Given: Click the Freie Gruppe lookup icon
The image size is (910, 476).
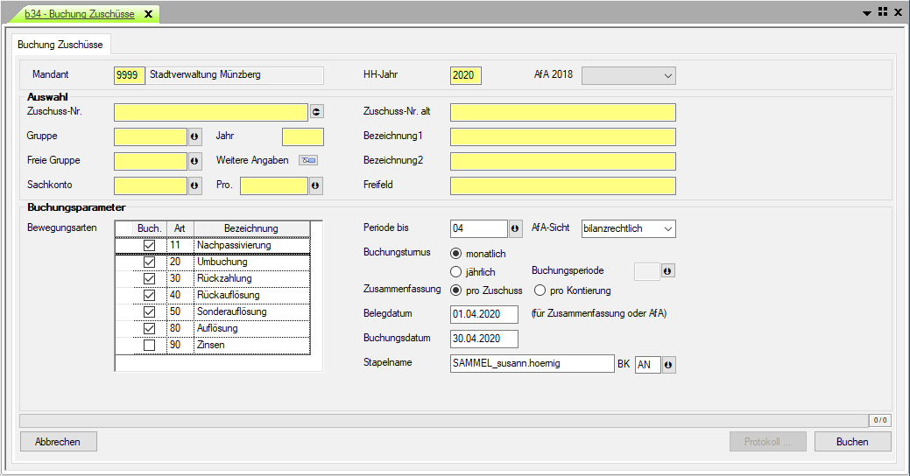Looking at the screenshot, I should (x=194, y=161).
